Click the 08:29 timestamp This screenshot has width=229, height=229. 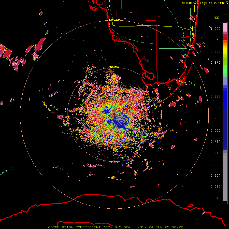[177, 227]
